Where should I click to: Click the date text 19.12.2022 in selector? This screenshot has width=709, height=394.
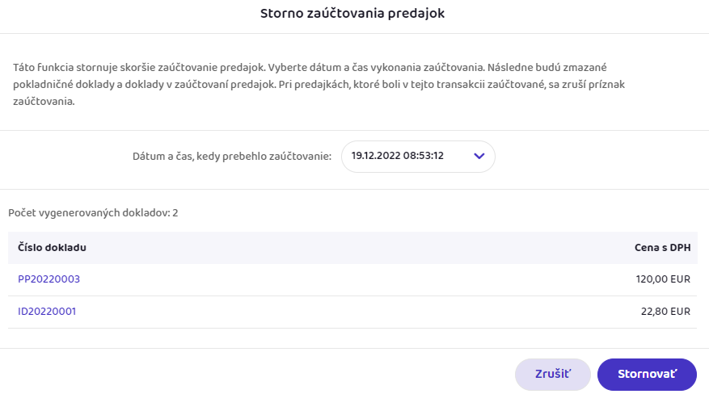tap(376, 156)
